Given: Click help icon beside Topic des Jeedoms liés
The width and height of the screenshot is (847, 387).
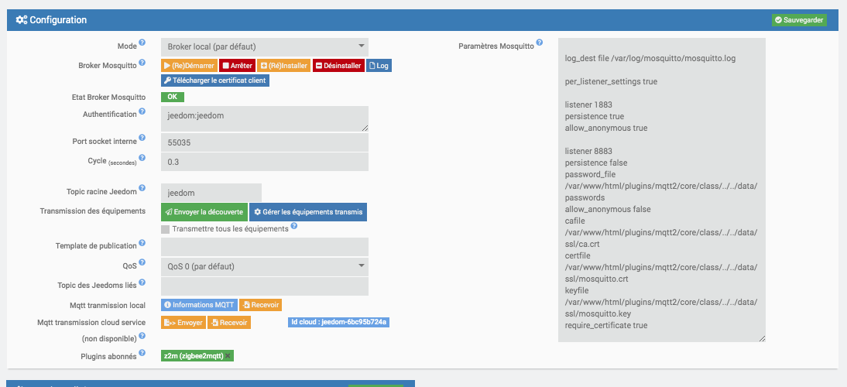Looking at the screenshot, I should pyautogui.click(x=142, y=283).
